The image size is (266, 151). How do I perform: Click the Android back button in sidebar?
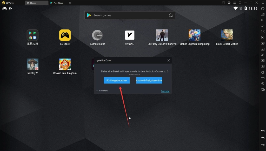[x=263, y=131]
